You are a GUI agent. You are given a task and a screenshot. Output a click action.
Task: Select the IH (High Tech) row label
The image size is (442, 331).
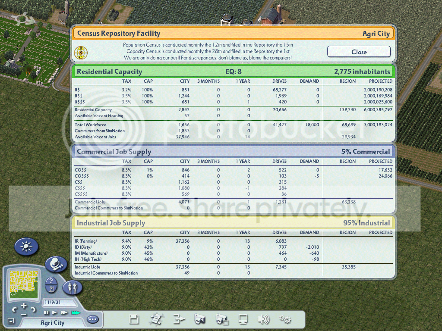(x=88, y=259)
